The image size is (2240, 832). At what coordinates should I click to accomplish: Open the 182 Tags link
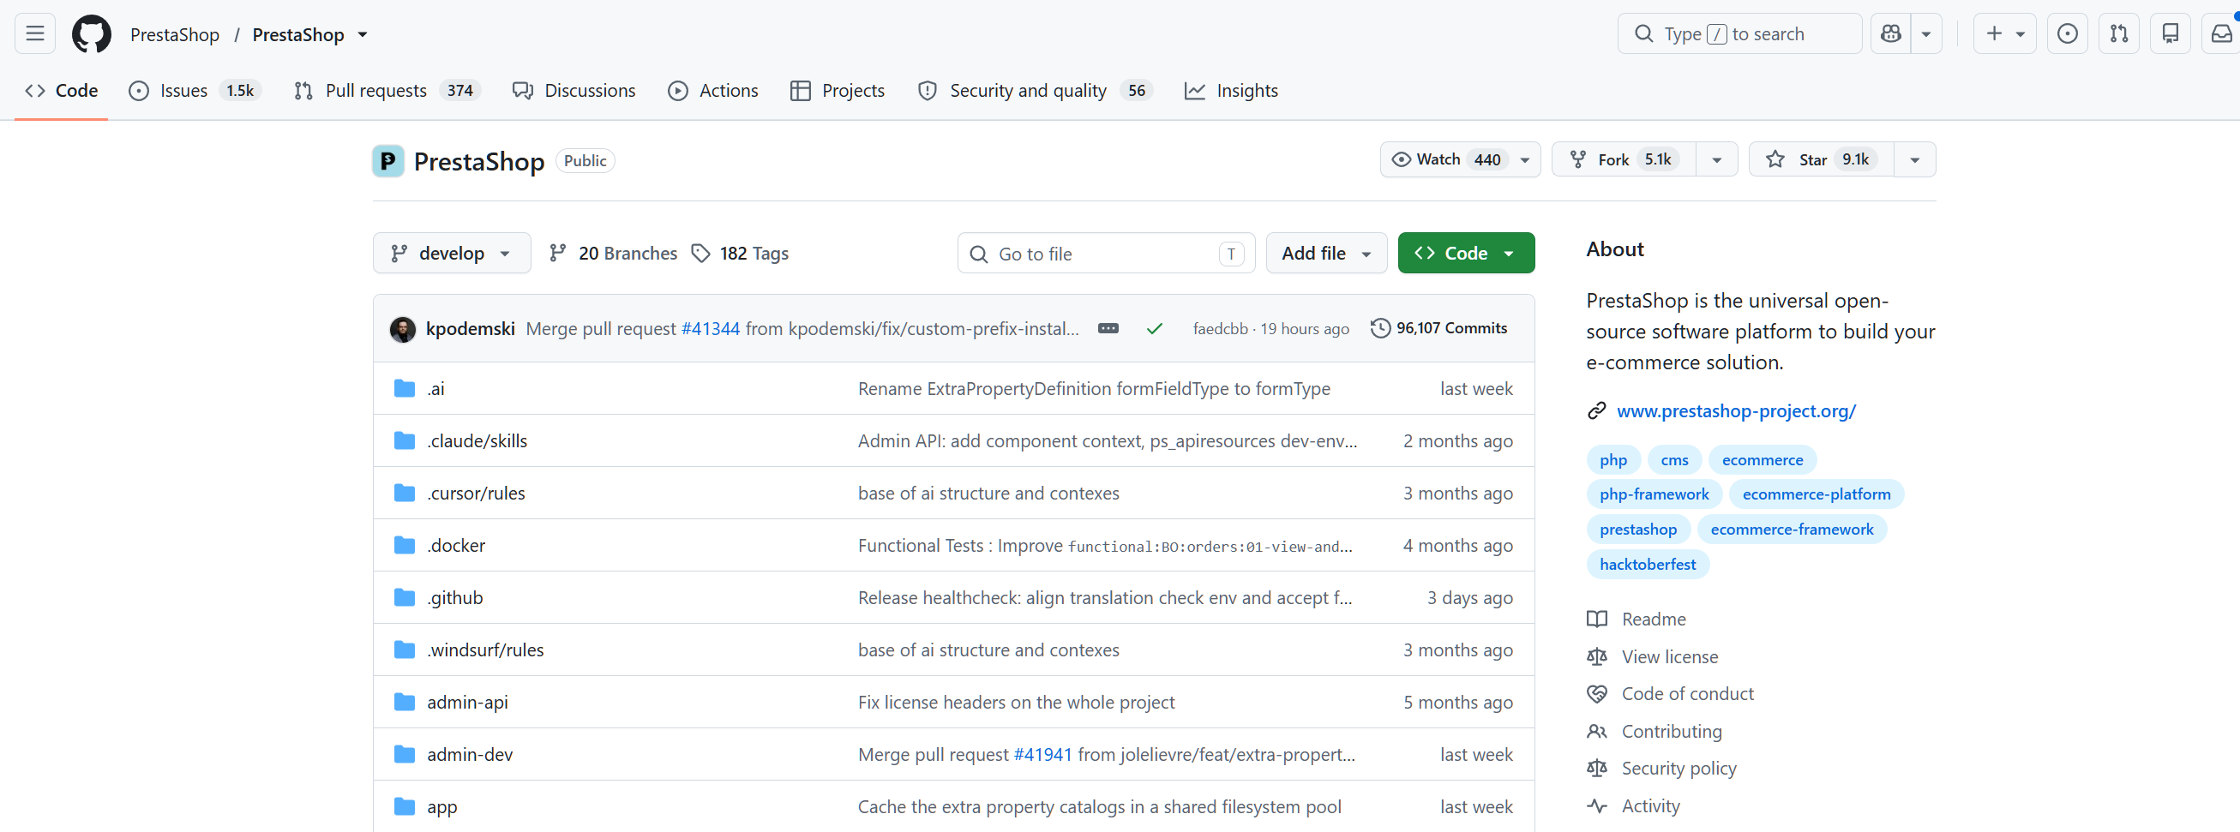pos(740,253)
